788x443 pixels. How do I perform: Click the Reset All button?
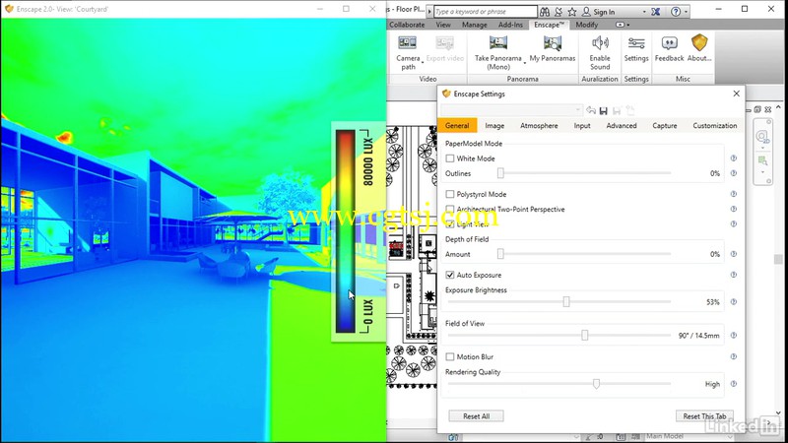click(x=476, y=415)
